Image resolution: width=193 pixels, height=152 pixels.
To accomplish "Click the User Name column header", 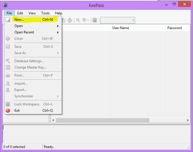I will click(138, 28).
